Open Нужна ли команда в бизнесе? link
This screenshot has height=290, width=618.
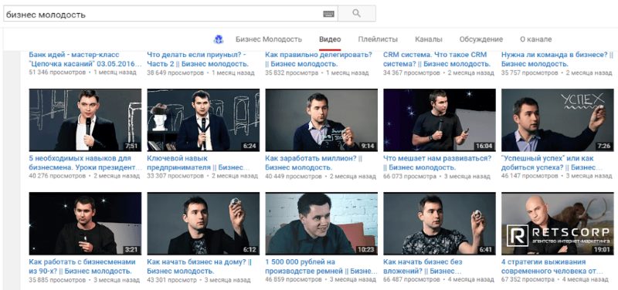pos(557,59)
